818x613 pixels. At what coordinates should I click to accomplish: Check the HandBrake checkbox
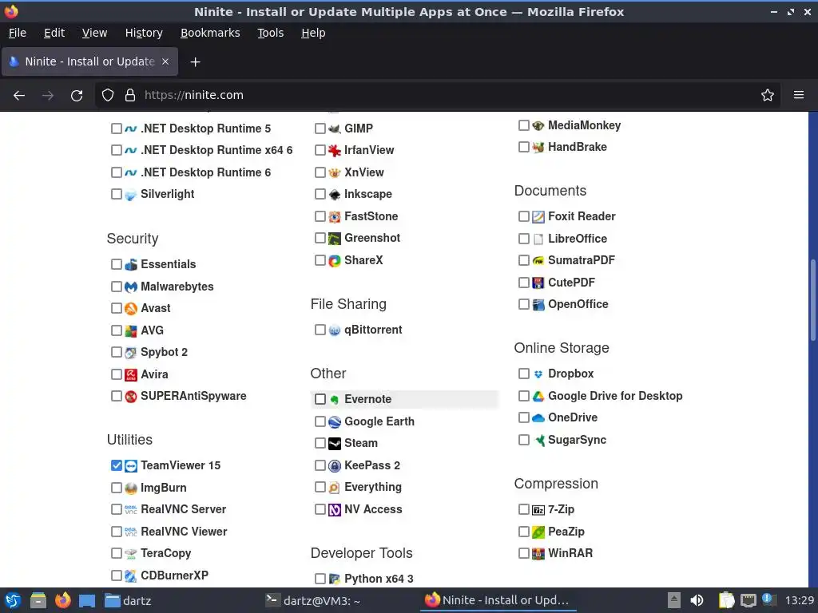[524, 147]
